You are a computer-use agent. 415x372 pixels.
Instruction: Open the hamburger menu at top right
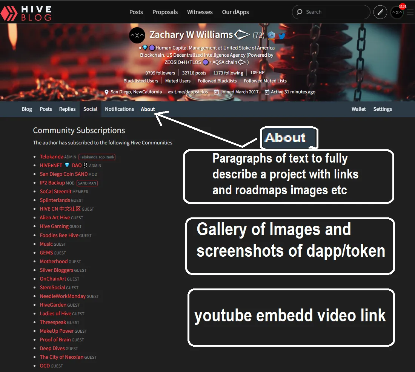[x=410, y=12]
